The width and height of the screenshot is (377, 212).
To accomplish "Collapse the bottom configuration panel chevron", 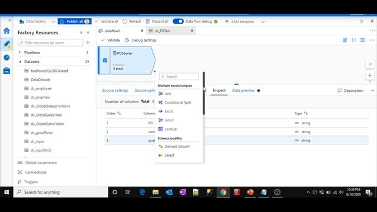I will (372, 91).
